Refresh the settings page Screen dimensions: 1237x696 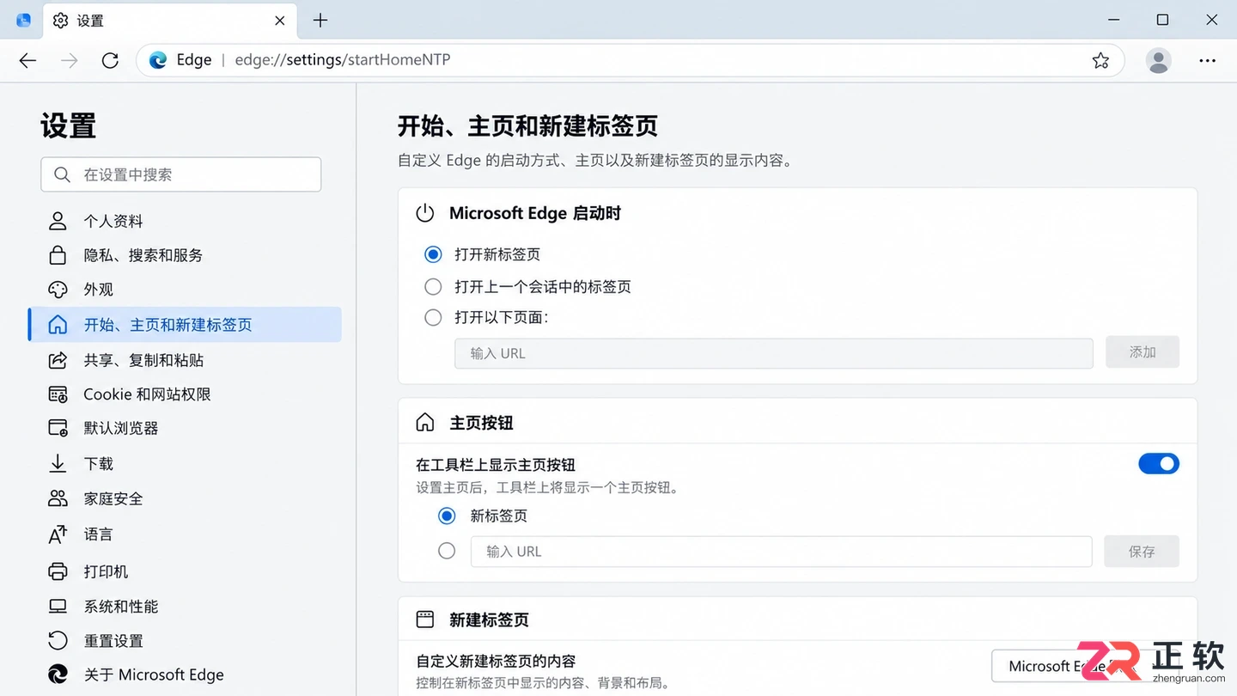(x=110, y=60)
